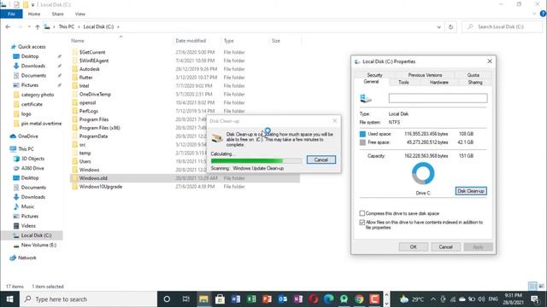This screenshot has height=307, width=547.
Task: Select New Volume (E:) in sidebar
Action: tap(38, 245)
